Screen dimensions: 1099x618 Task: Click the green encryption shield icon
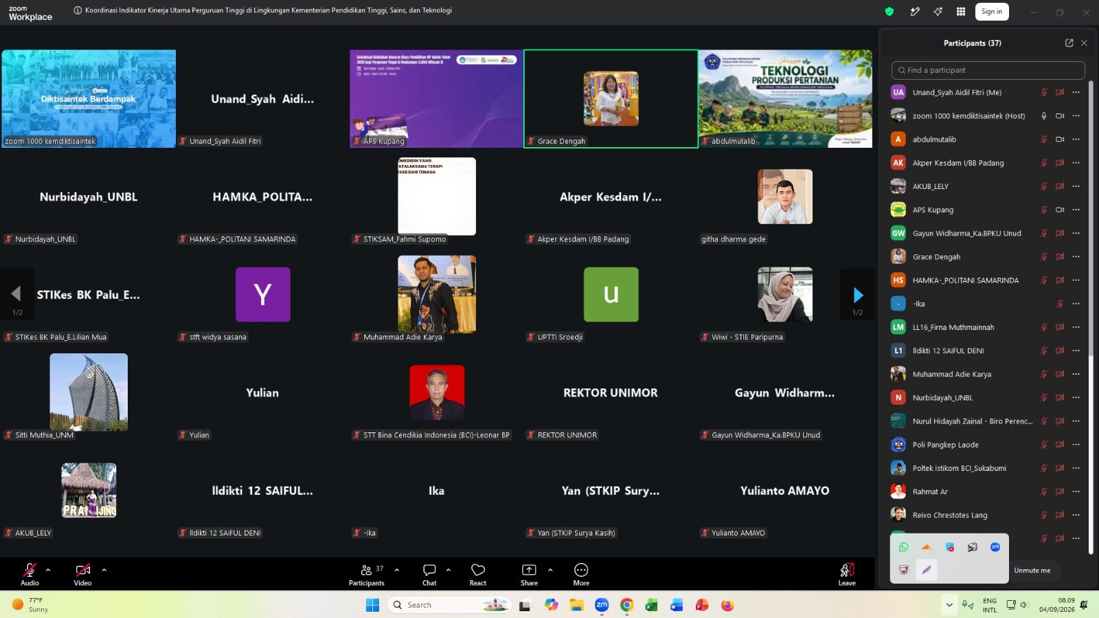click(x=890, y=11)
